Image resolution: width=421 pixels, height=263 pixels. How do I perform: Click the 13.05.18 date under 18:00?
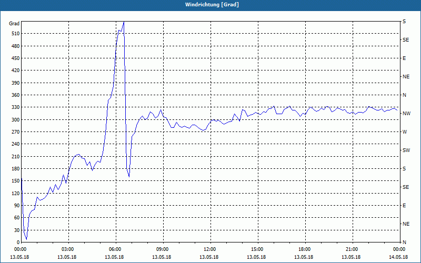click(304, 257)
